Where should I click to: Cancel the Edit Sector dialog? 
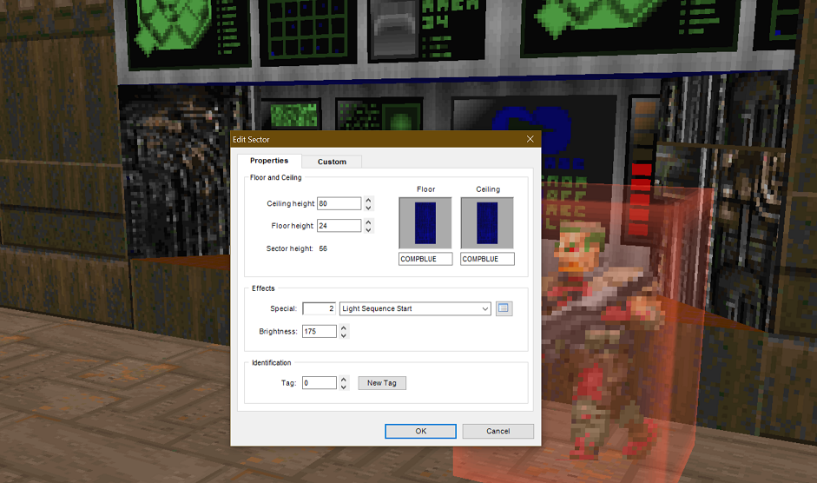tap(498, 432)
